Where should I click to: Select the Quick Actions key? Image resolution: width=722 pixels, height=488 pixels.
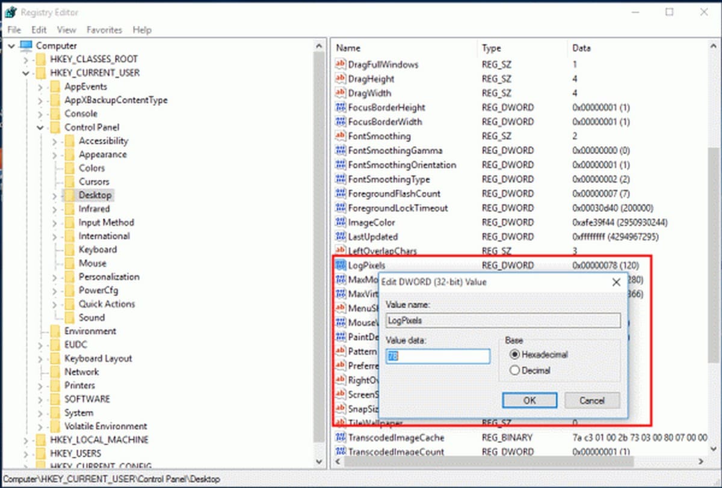[x=106, y=304]
